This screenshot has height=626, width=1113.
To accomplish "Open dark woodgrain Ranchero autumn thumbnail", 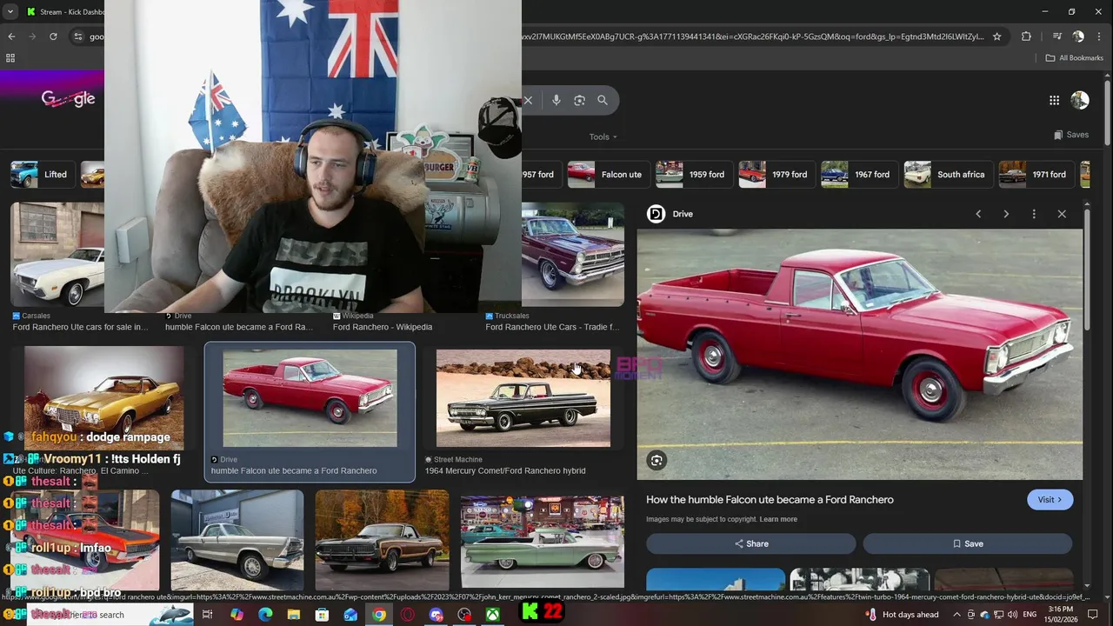I will pos(382,540).
